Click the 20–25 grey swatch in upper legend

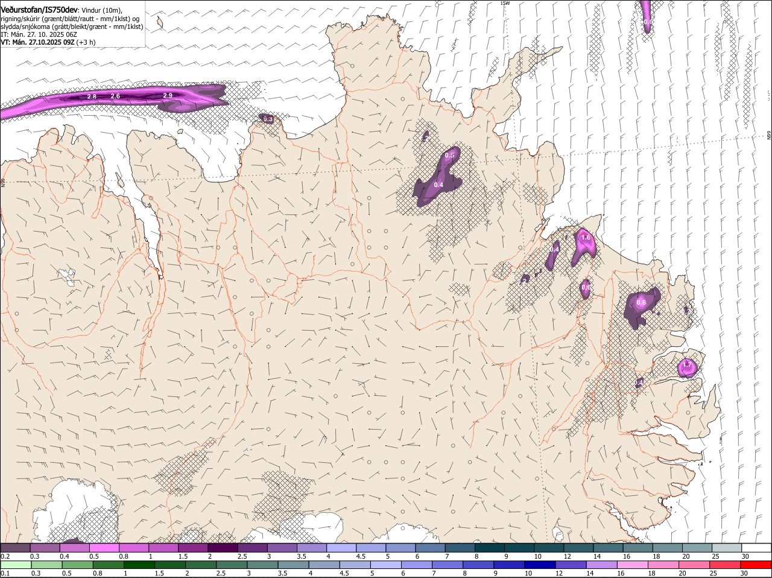point(697,548)
